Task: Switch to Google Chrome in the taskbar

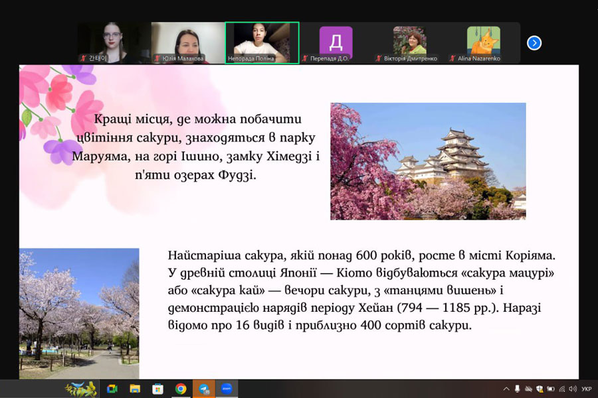Action: tap(181, 389)
